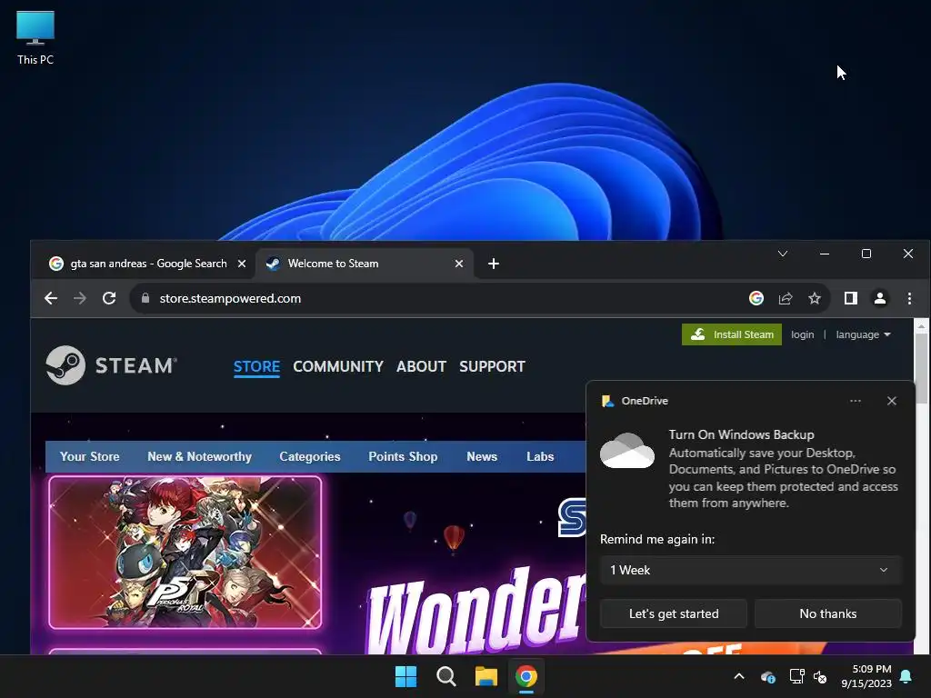Click Install Steam button
The image size is (931, 698).
click(732, 334)
